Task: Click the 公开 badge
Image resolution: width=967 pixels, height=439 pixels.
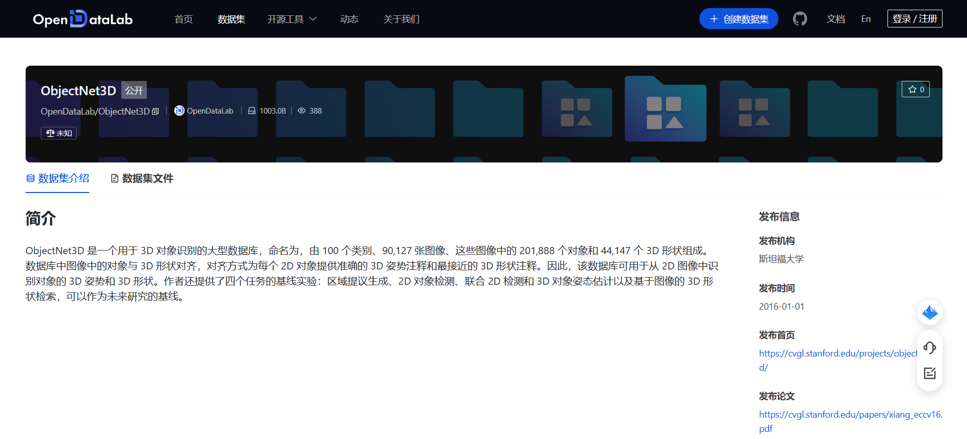Action: [134, 90]
